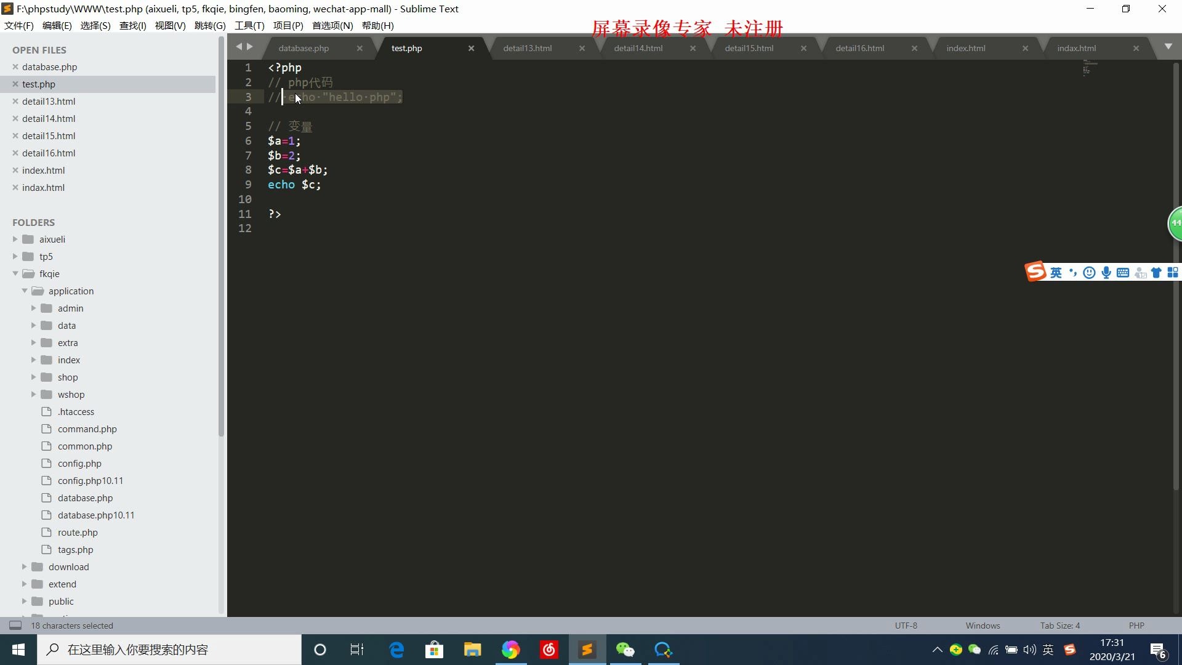Expand the admin folder
This screenshot has width=1182, height=665.
point(34,308)
